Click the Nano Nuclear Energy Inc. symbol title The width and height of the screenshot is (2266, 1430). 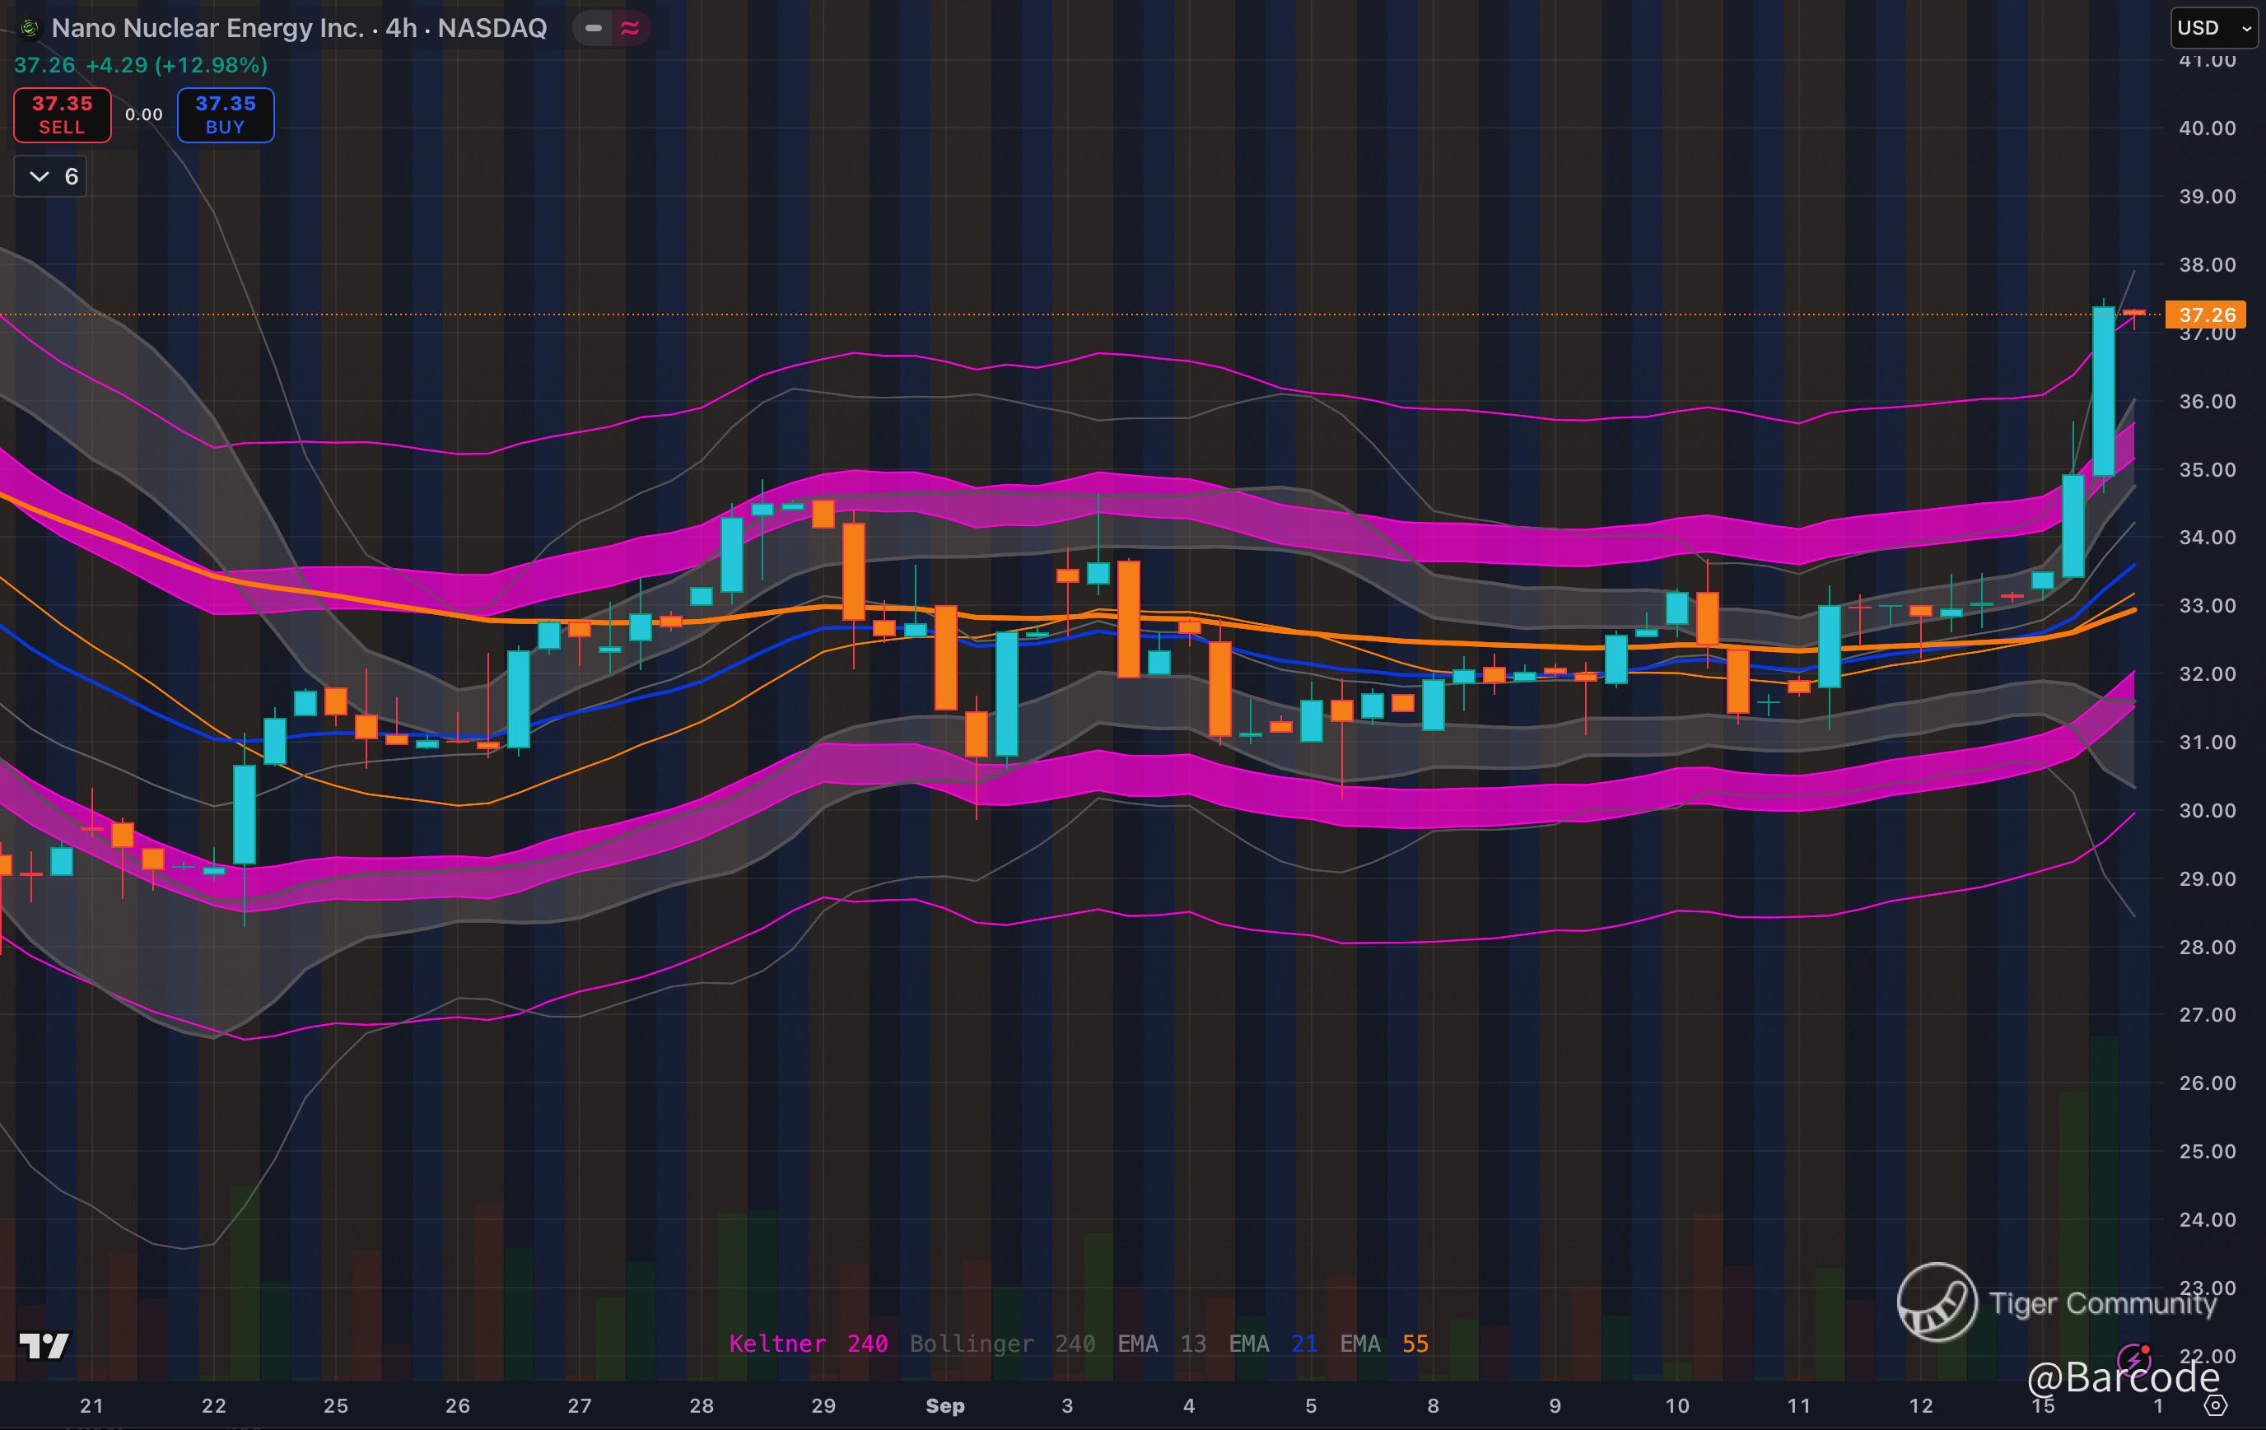(x=207, y=28)
